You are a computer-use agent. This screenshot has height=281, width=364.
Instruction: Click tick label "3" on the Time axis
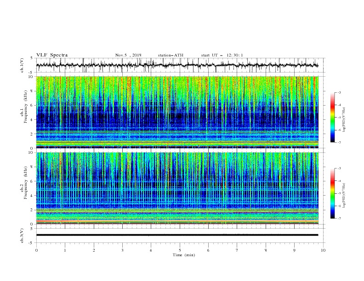122,250
